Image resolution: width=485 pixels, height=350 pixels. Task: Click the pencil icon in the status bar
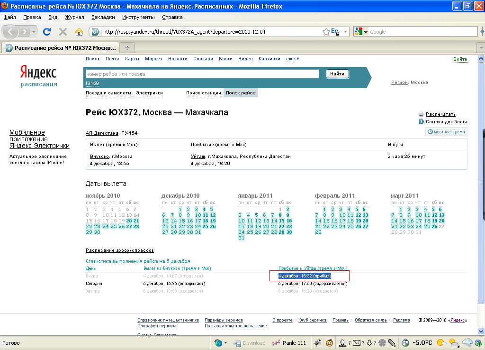392,343
